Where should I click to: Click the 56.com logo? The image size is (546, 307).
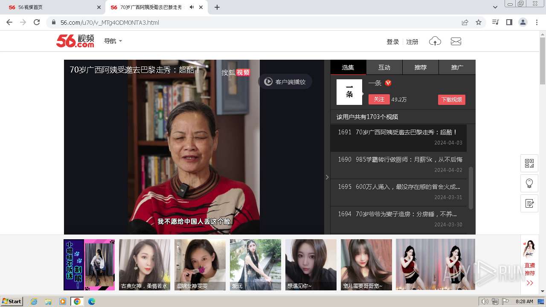[x=75, y=41]
